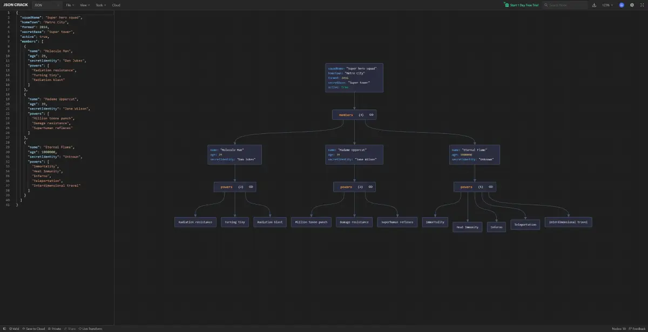
Task: Click the blue account avatar icon
Action: (x=622, y=5)
